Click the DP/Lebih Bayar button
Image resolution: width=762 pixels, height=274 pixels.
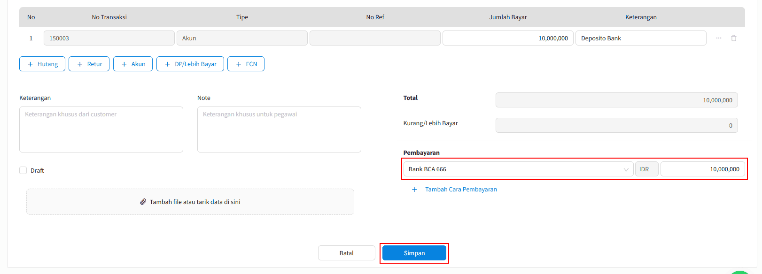coord(190,64)
